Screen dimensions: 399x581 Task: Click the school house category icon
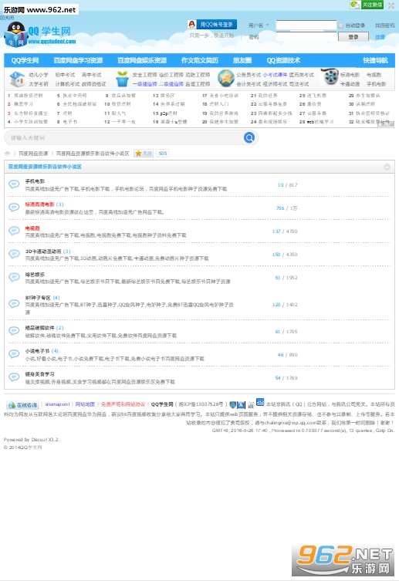pos(17,79)
